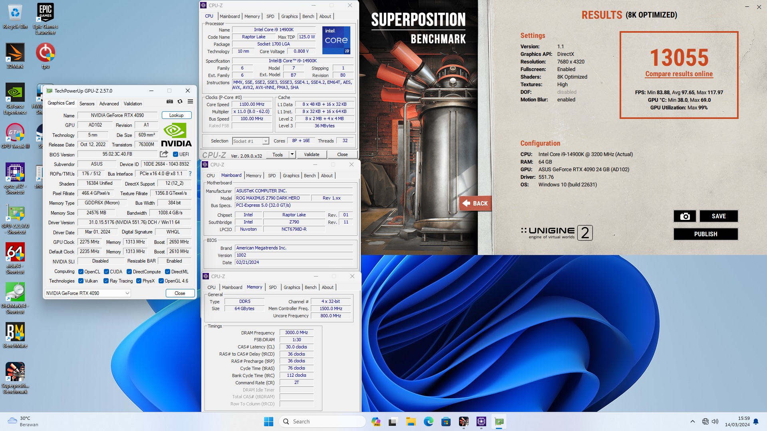Open SPD tab in top CPU-Z window
This screenshot has width=767, height=431.
coord(270,16)
